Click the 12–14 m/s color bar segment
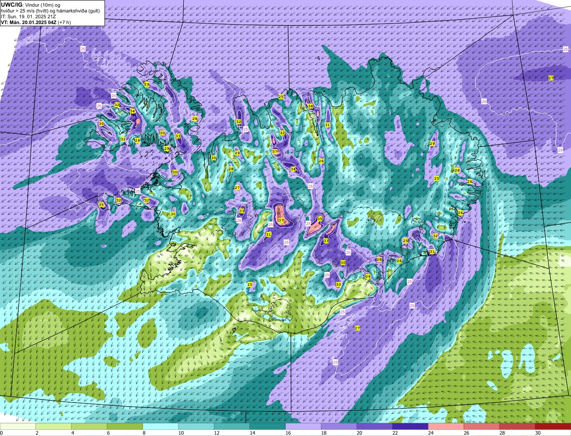The height and width of the screenshot is (436, 571). [232, 427]
